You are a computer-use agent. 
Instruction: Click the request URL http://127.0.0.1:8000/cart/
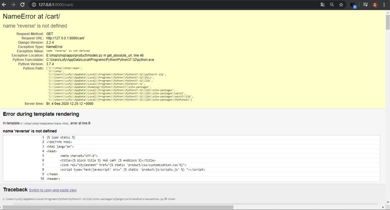coord(65,38)
